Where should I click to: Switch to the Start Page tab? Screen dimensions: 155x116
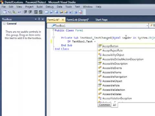[x=101, y=20]
